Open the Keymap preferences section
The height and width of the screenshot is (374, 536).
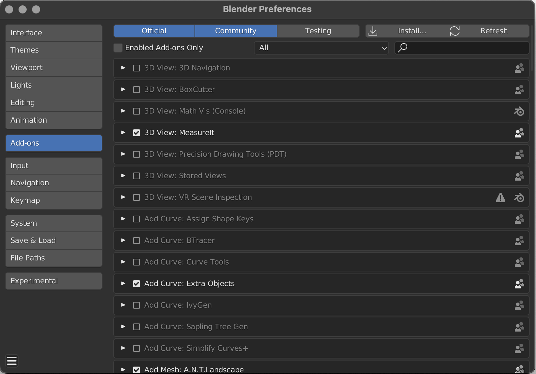pyautogui.click(x=54, y=200)
